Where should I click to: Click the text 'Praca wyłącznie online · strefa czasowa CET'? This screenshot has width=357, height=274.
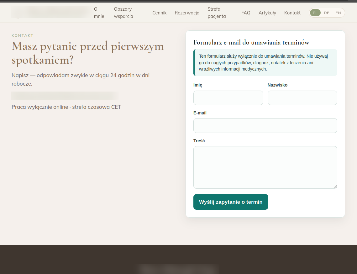pos(66,107)
